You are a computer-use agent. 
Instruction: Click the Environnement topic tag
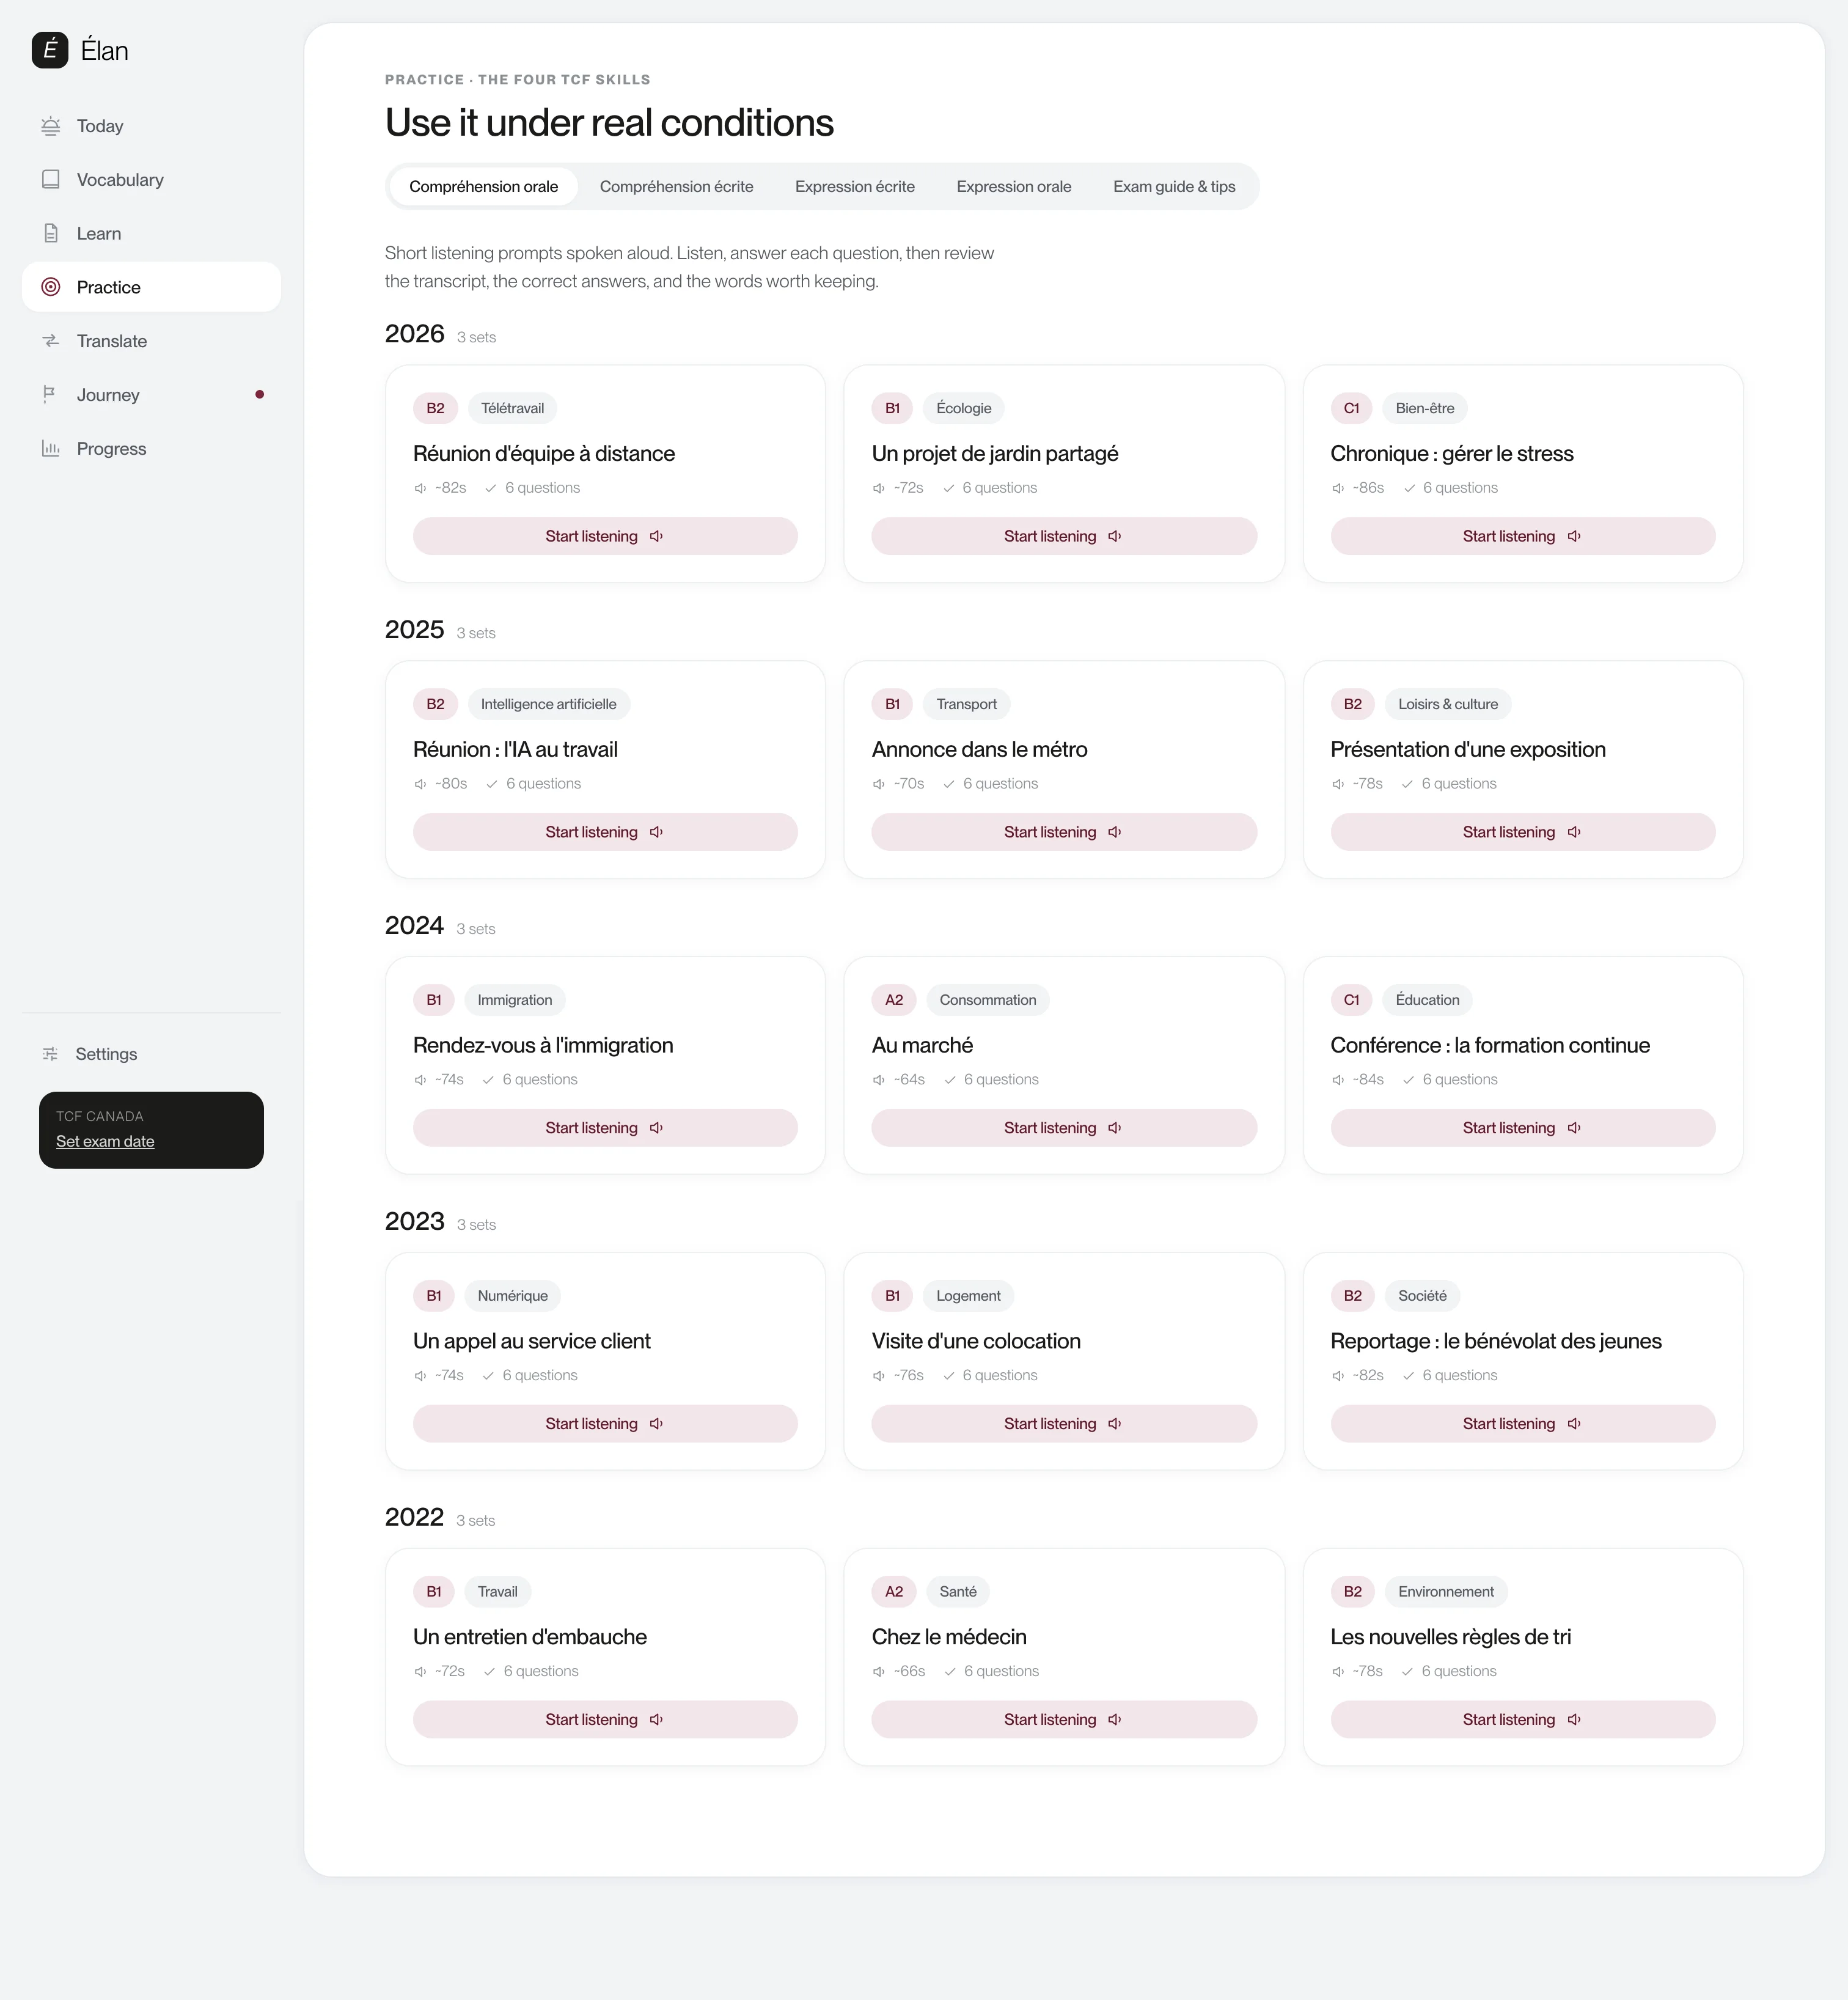pyautogui.click(x=1446, y=1592)
